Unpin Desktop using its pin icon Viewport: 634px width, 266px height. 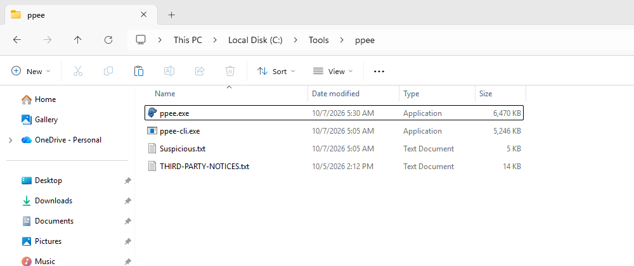tap(128, 181)
